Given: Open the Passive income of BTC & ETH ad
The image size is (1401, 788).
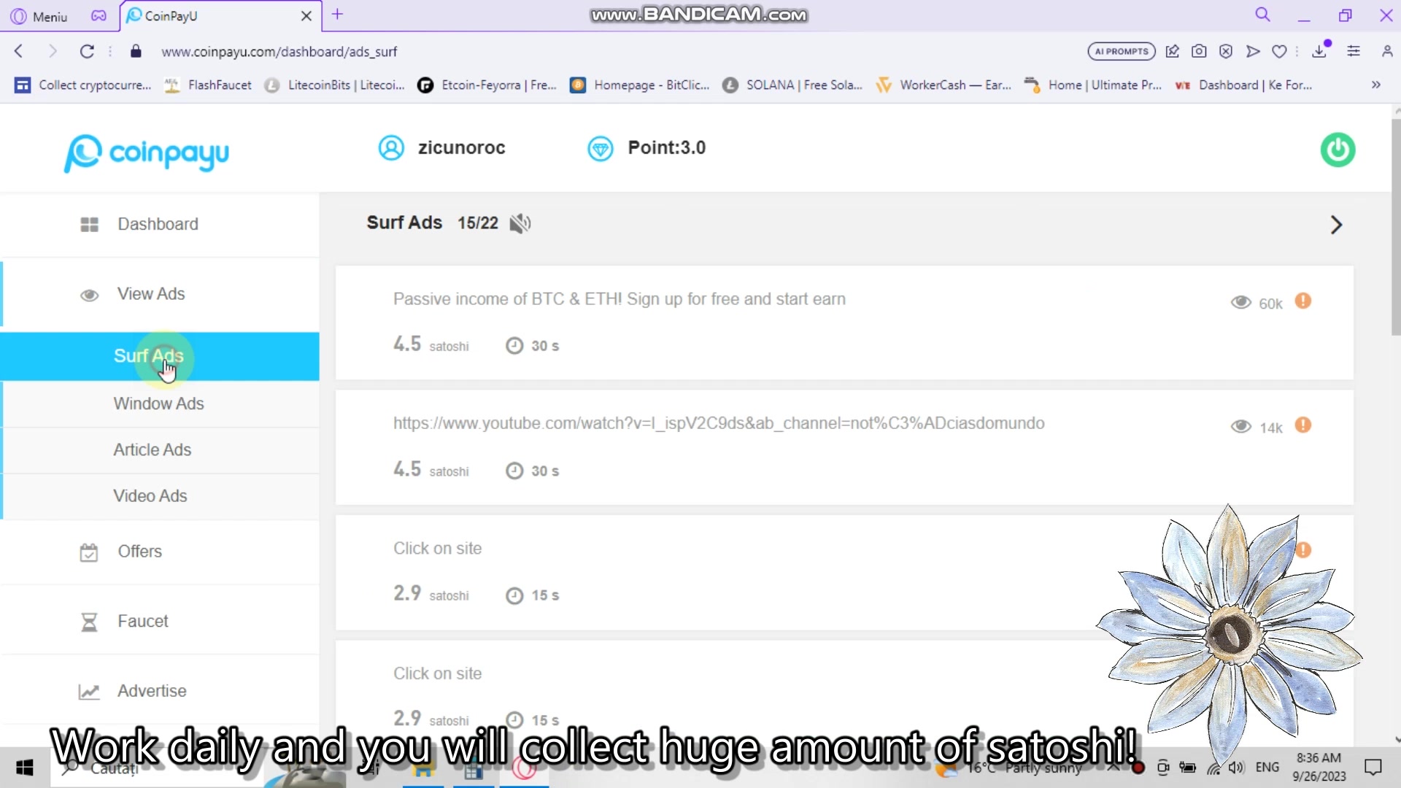Looking at the screenshot, I should [x=619, y=299].
